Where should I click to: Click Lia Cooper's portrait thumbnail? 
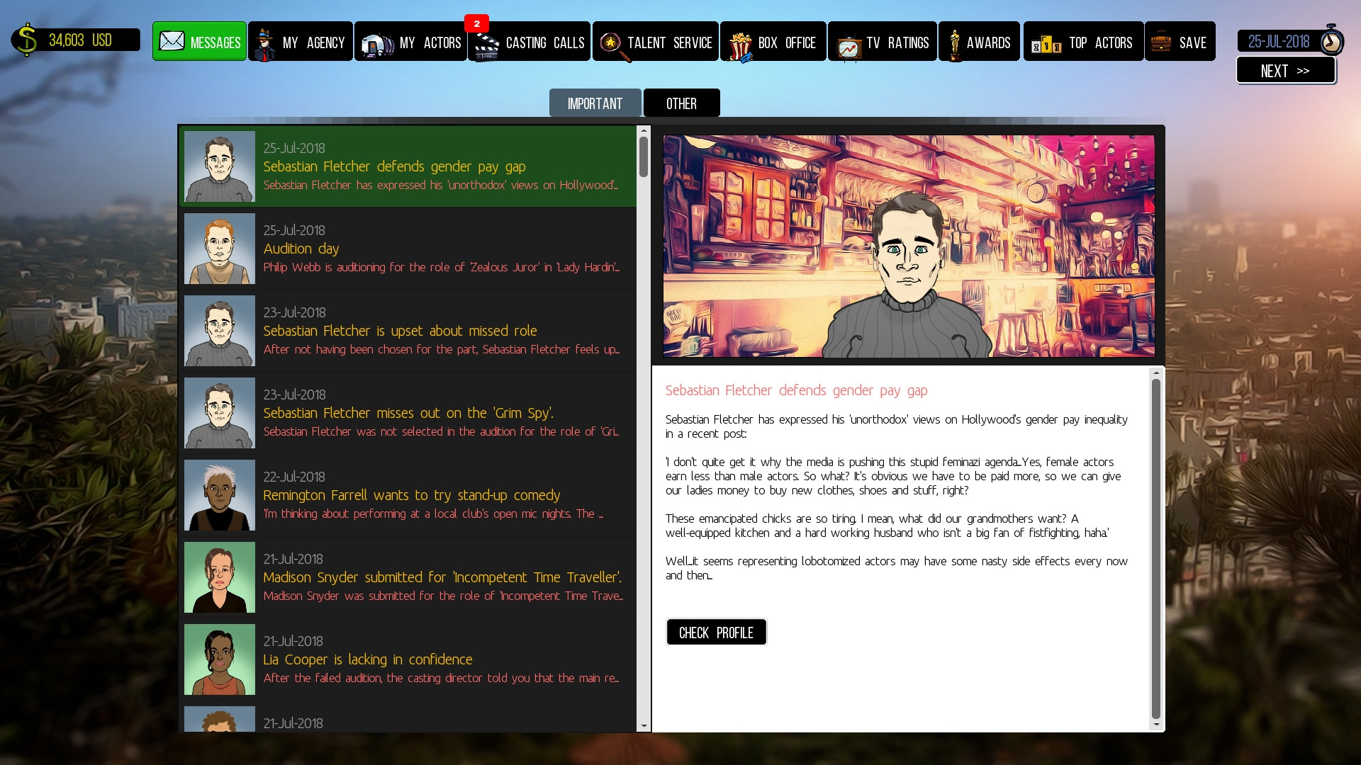tap(220, 659)
